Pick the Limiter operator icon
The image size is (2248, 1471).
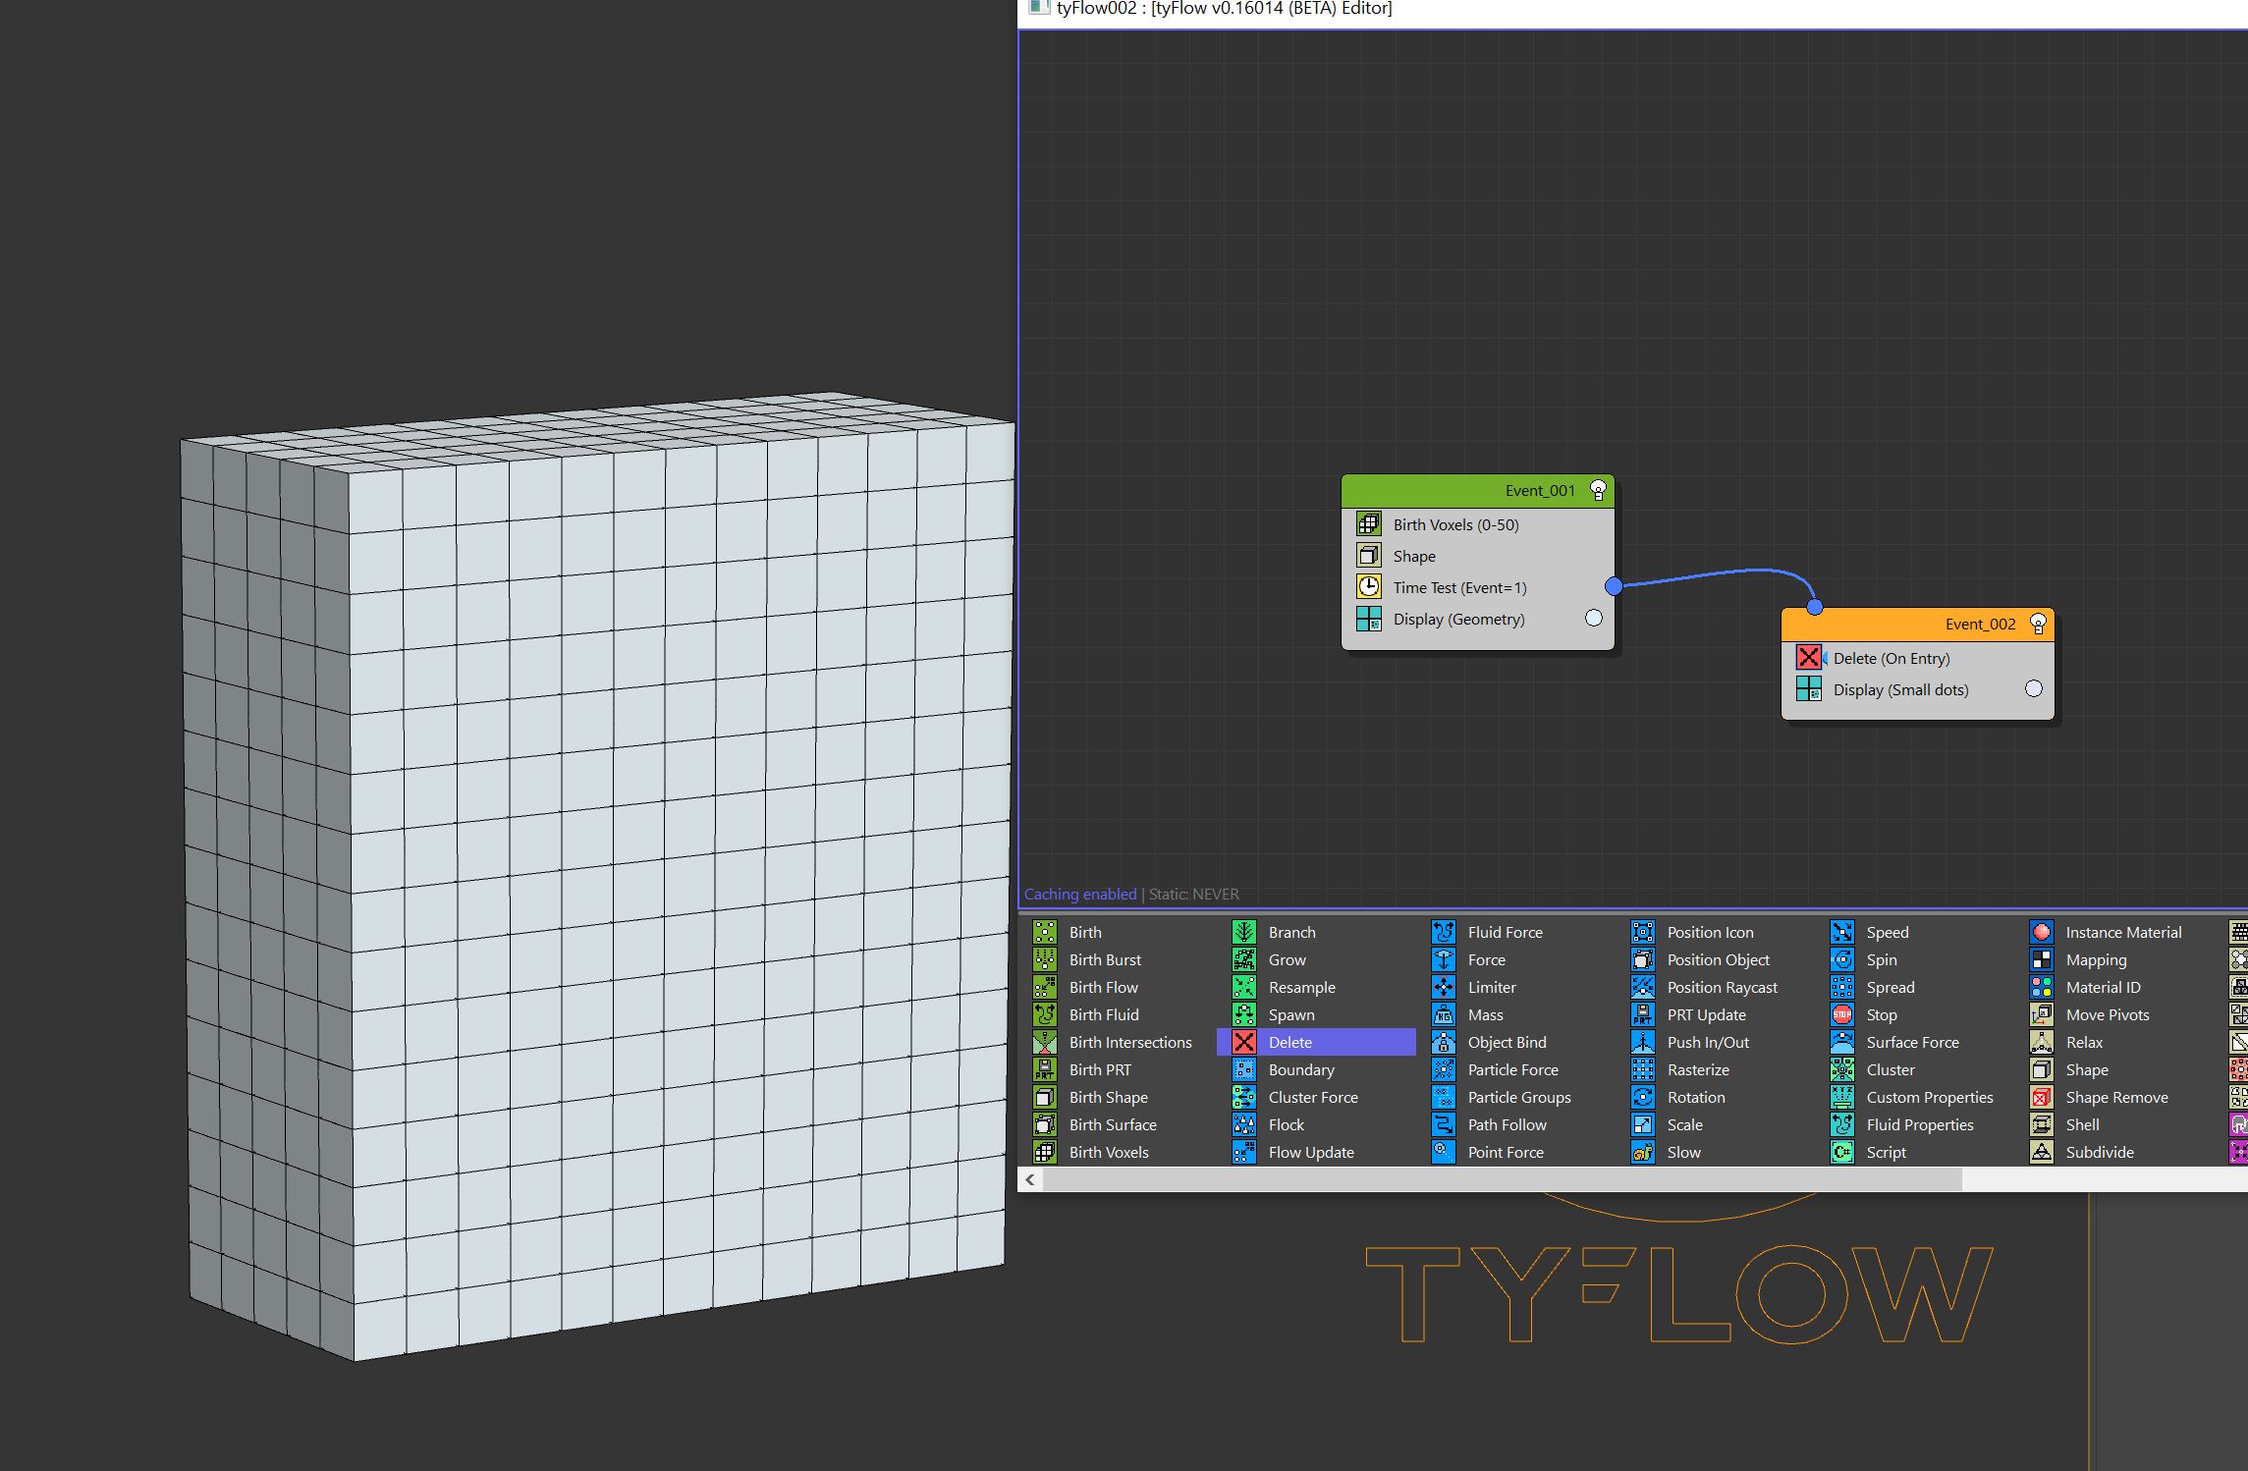pyautogui.click(x=1444, y=987)
